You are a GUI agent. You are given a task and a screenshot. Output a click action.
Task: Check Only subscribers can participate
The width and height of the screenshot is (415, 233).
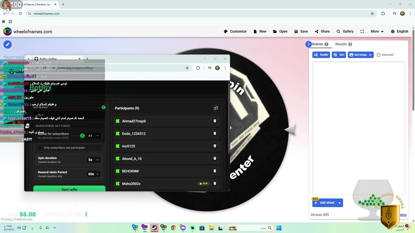point(40,148)
